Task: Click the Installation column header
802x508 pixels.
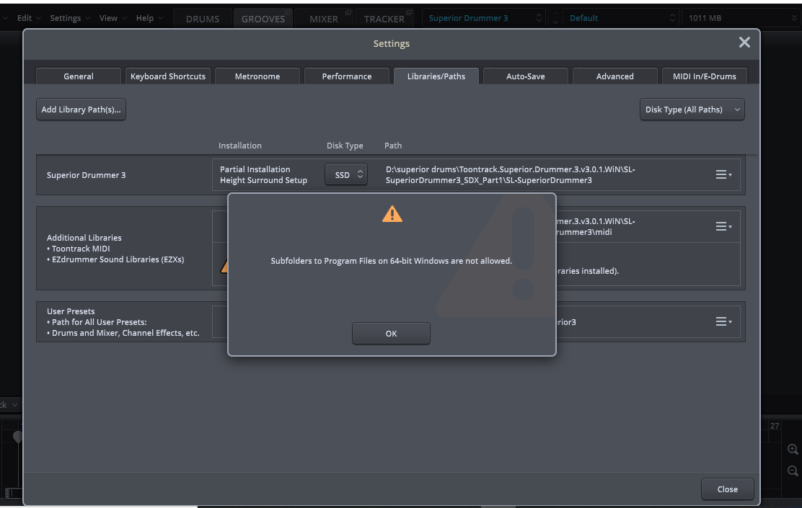Action: click(240, 146)
